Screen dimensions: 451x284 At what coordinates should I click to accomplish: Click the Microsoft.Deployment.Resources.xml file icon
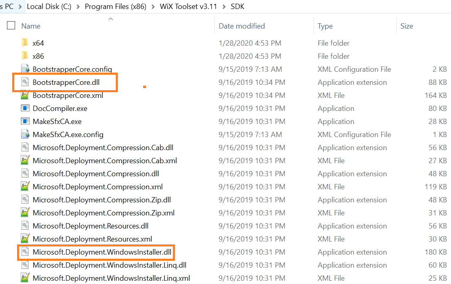coord(25,239)
